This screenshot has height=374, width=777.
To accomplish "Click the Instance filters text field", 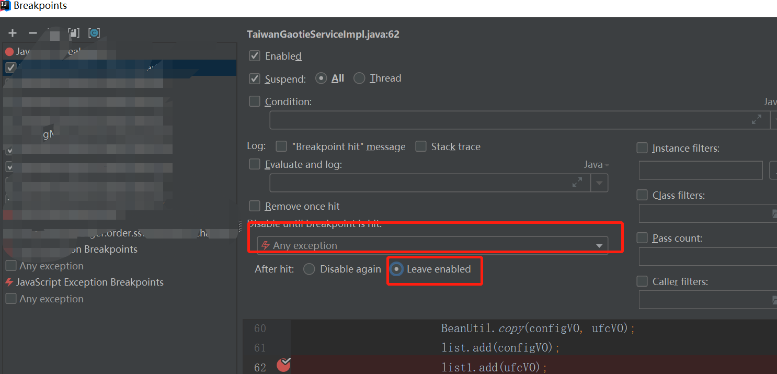I will [701, 171].
